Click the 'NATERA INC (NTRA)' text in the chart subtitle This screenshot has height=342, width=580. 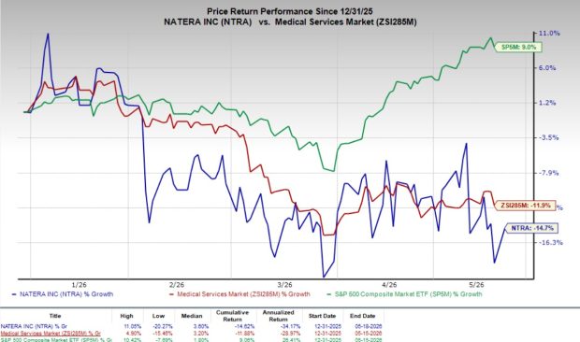(208, 22)
